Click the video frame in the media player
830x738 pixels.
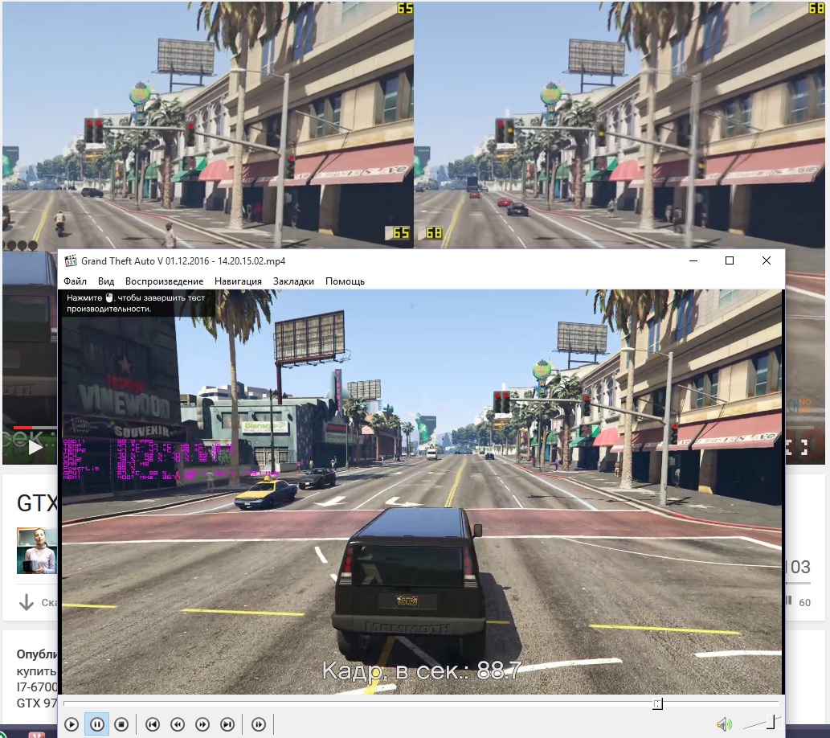[422, 492]
